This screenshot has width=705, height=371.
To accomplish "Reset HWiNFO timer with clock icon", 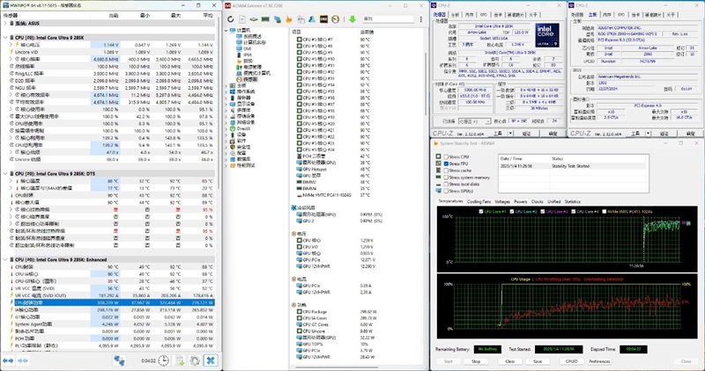I will [x=164, y=360].
